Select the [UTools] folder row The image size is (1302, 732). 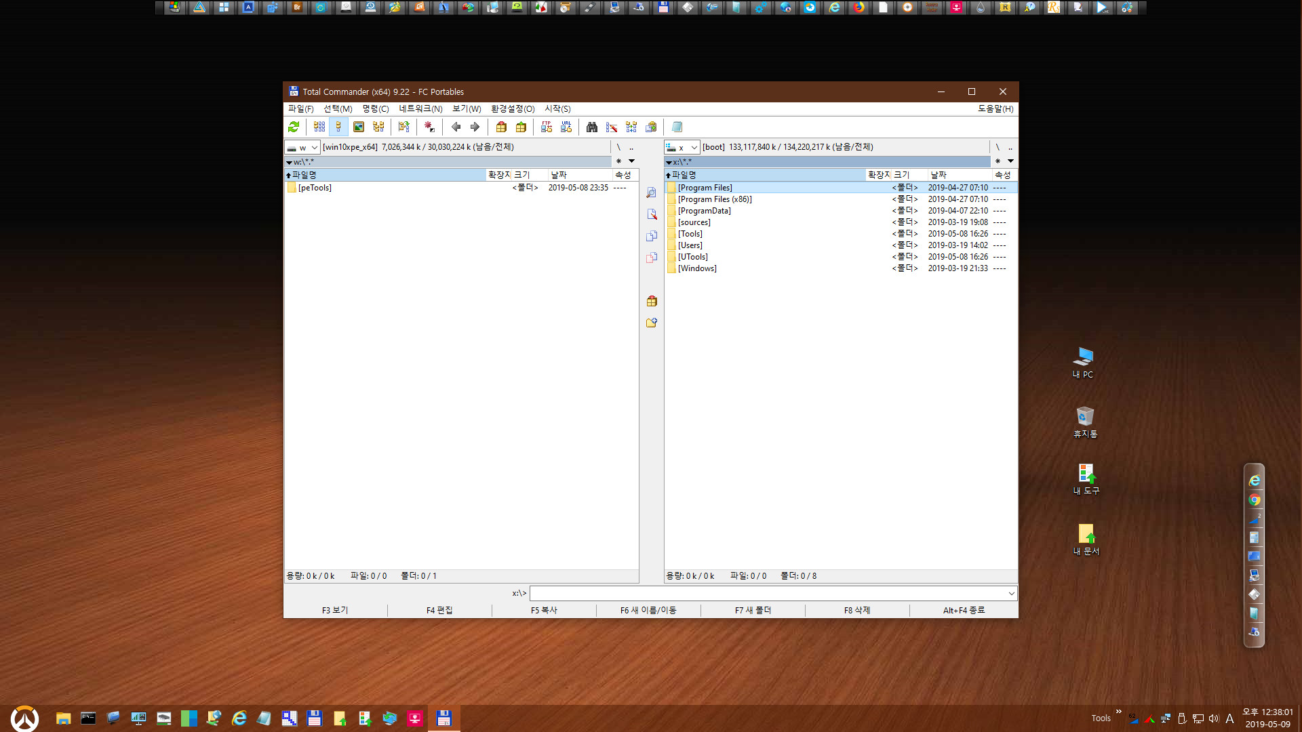841,257
